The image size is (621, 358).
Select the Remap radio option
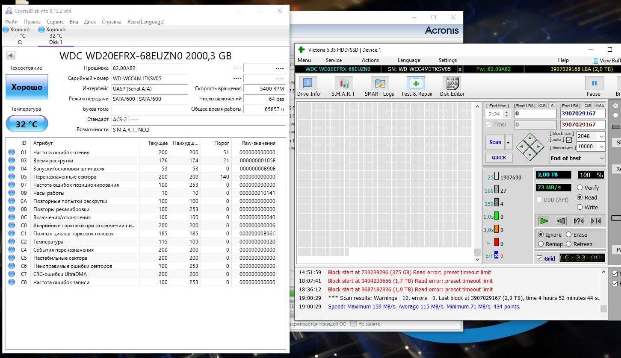(541, 244)
